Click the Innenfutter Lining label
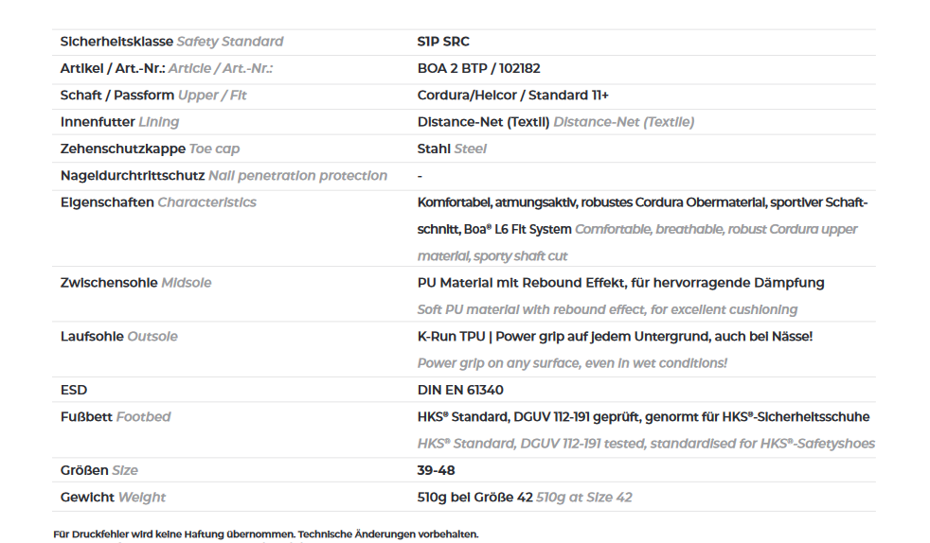Screen dimensions: 930x543 tap(119, 122)
